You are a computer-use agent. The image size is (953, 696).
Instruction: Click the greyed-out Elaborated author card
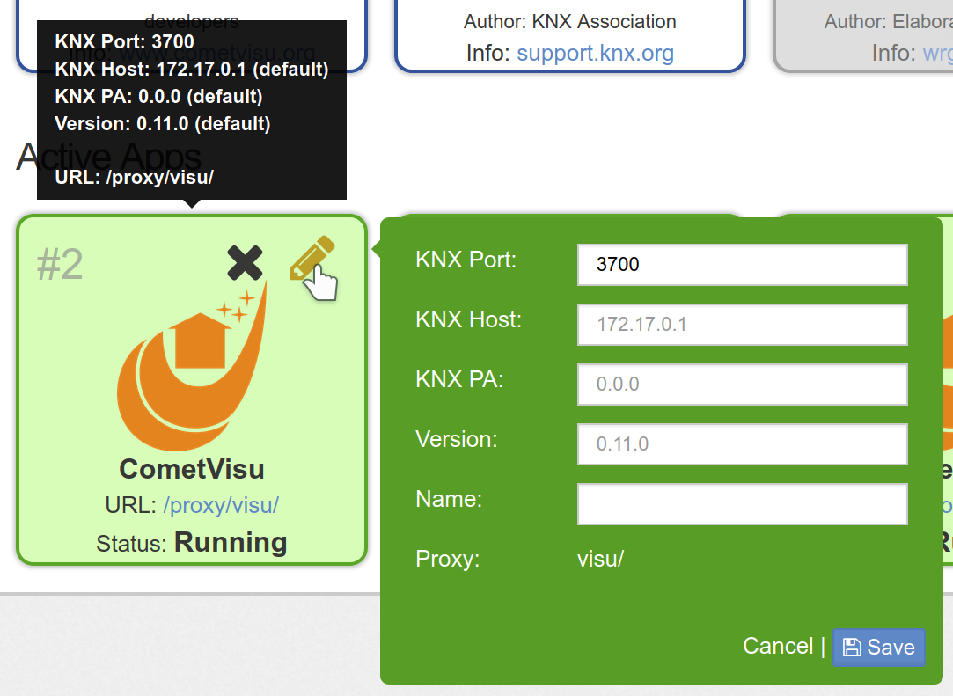[863, 36]
